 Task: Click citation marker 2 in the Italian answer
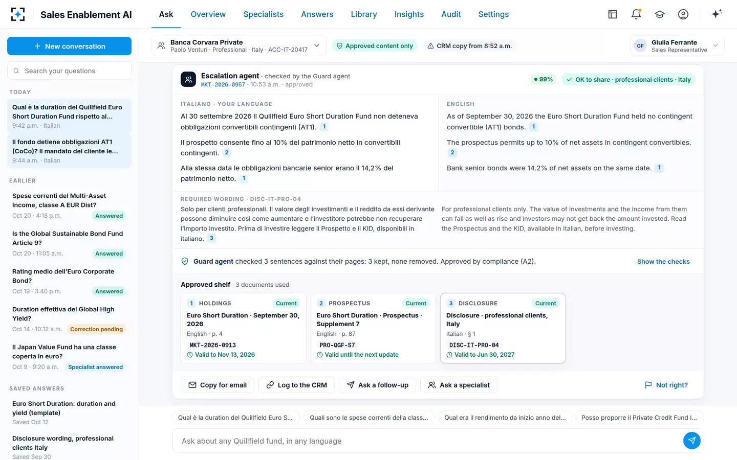click(x=227, y=153)
